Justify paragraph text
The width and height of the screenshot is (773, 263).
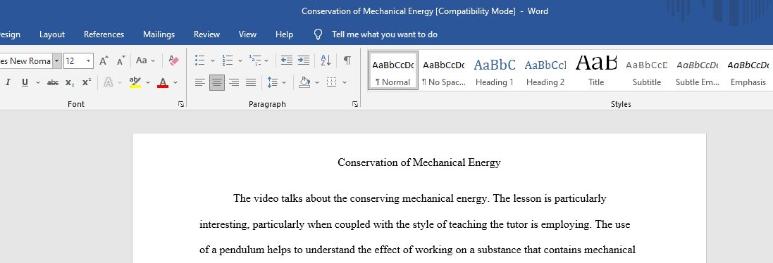click(251, 82)
